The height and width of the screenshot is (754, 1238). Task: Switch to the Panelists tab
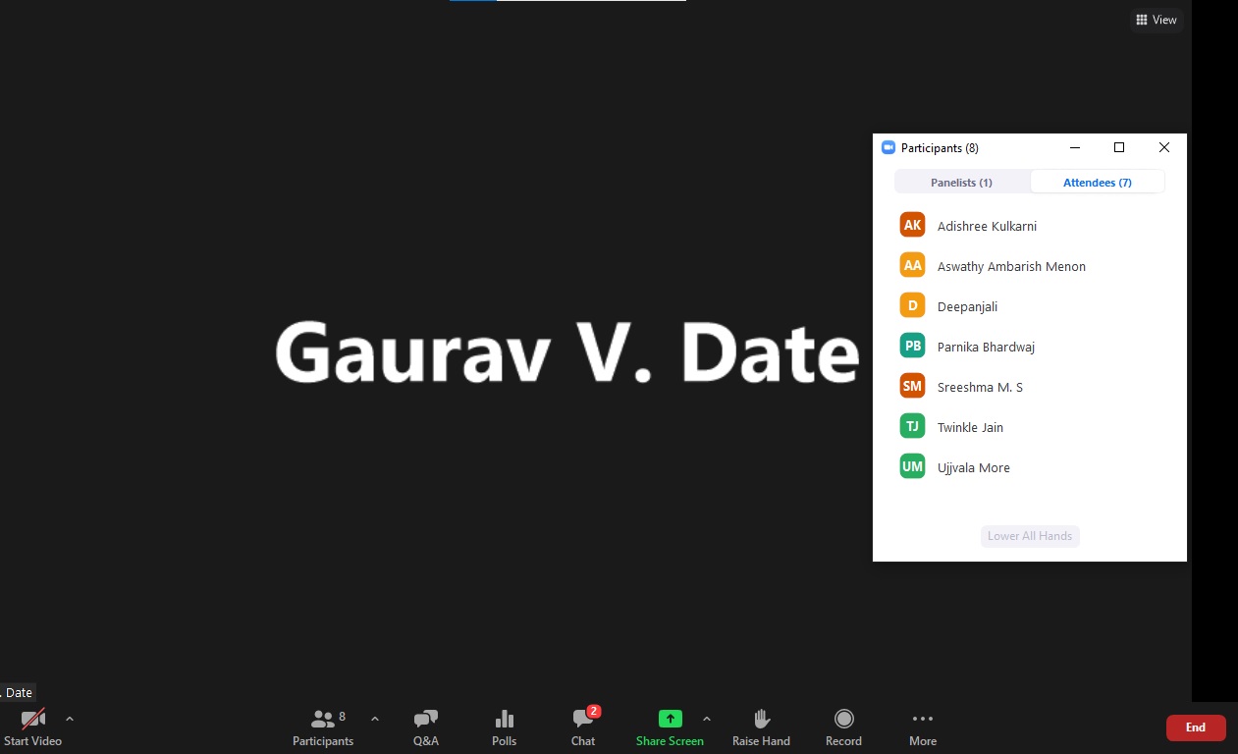961,182
